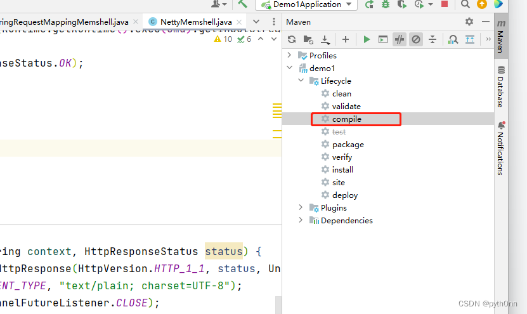Open the user account icon dropdown

click(219, 4)
